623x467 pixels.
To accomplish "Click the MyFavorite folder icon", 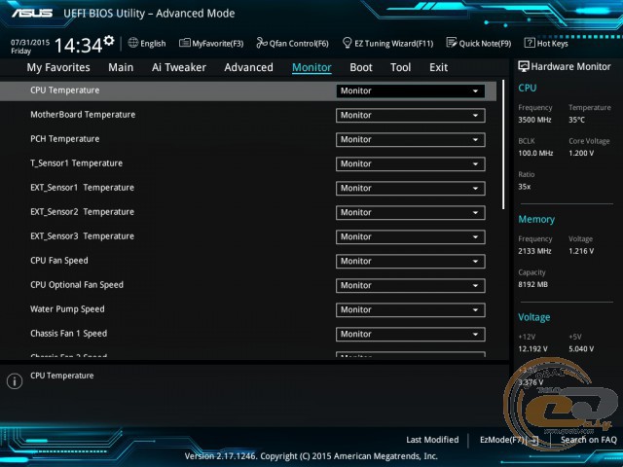I will [x=184, y=43].
